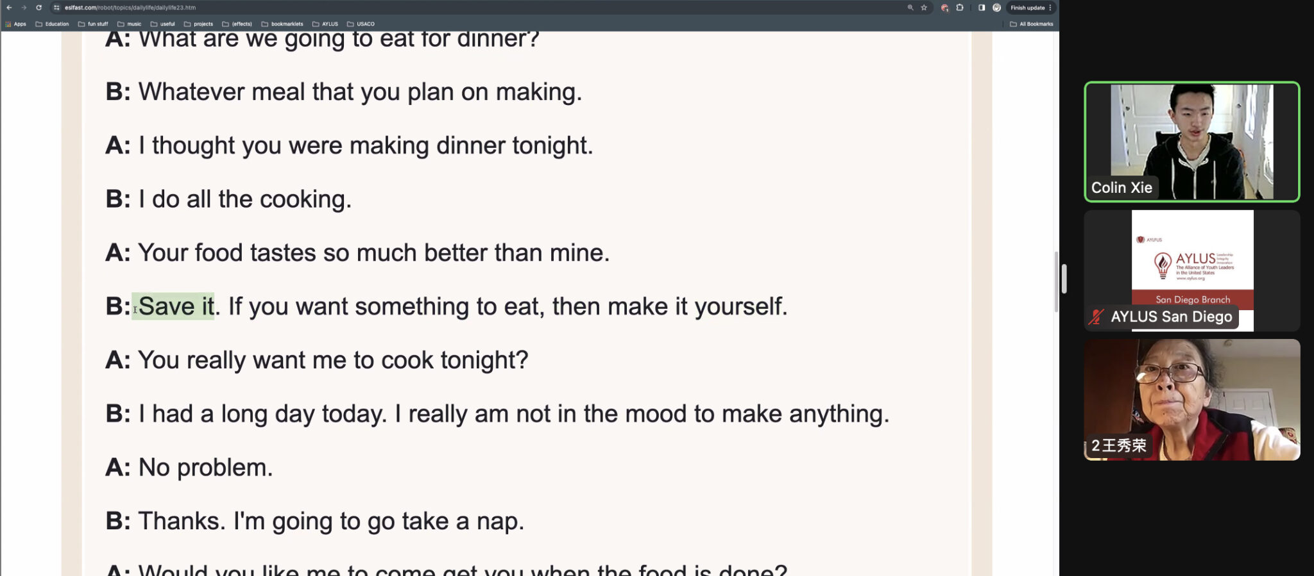This screenshot has width=1314, height=576.
Task: Click the muted microphone icon on AYLUS San Diego
Action: (1096, 317)
